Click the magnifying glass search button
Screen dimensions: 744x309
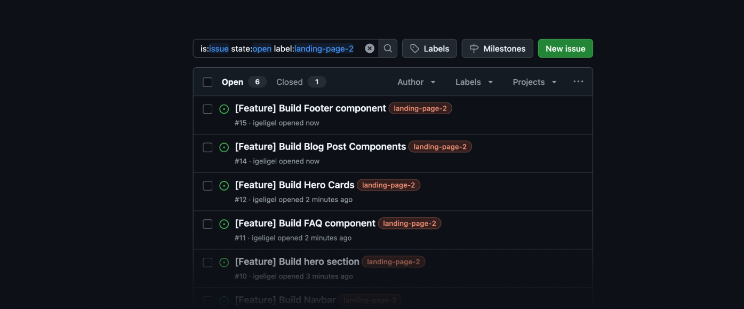click(x=388, y=49)
